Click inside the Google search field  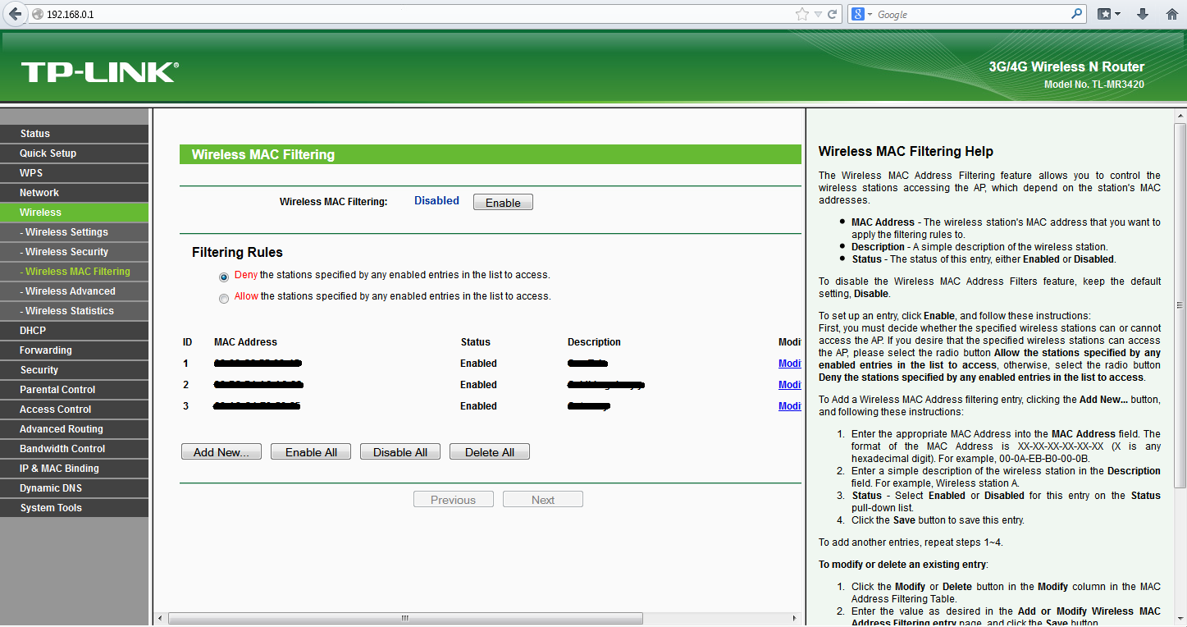(x=972, y=14)
